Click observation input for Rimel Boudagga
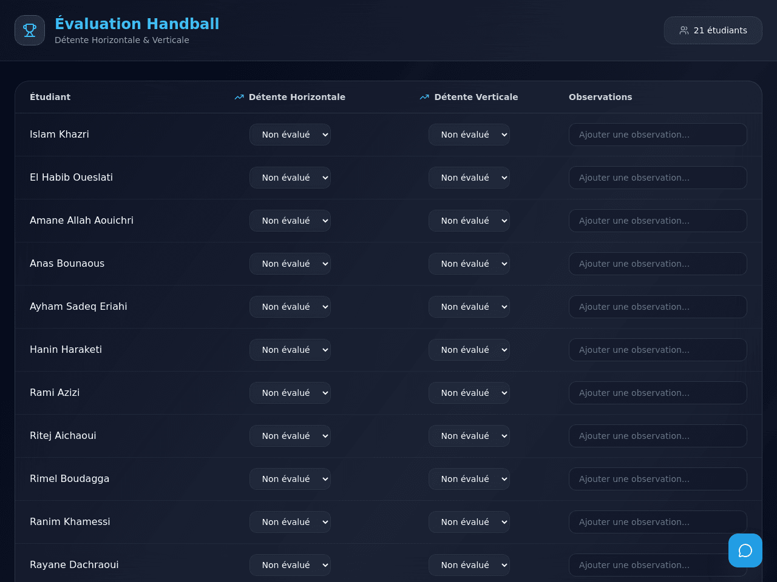This screenshot has width=777, height=582. (658, 479)
